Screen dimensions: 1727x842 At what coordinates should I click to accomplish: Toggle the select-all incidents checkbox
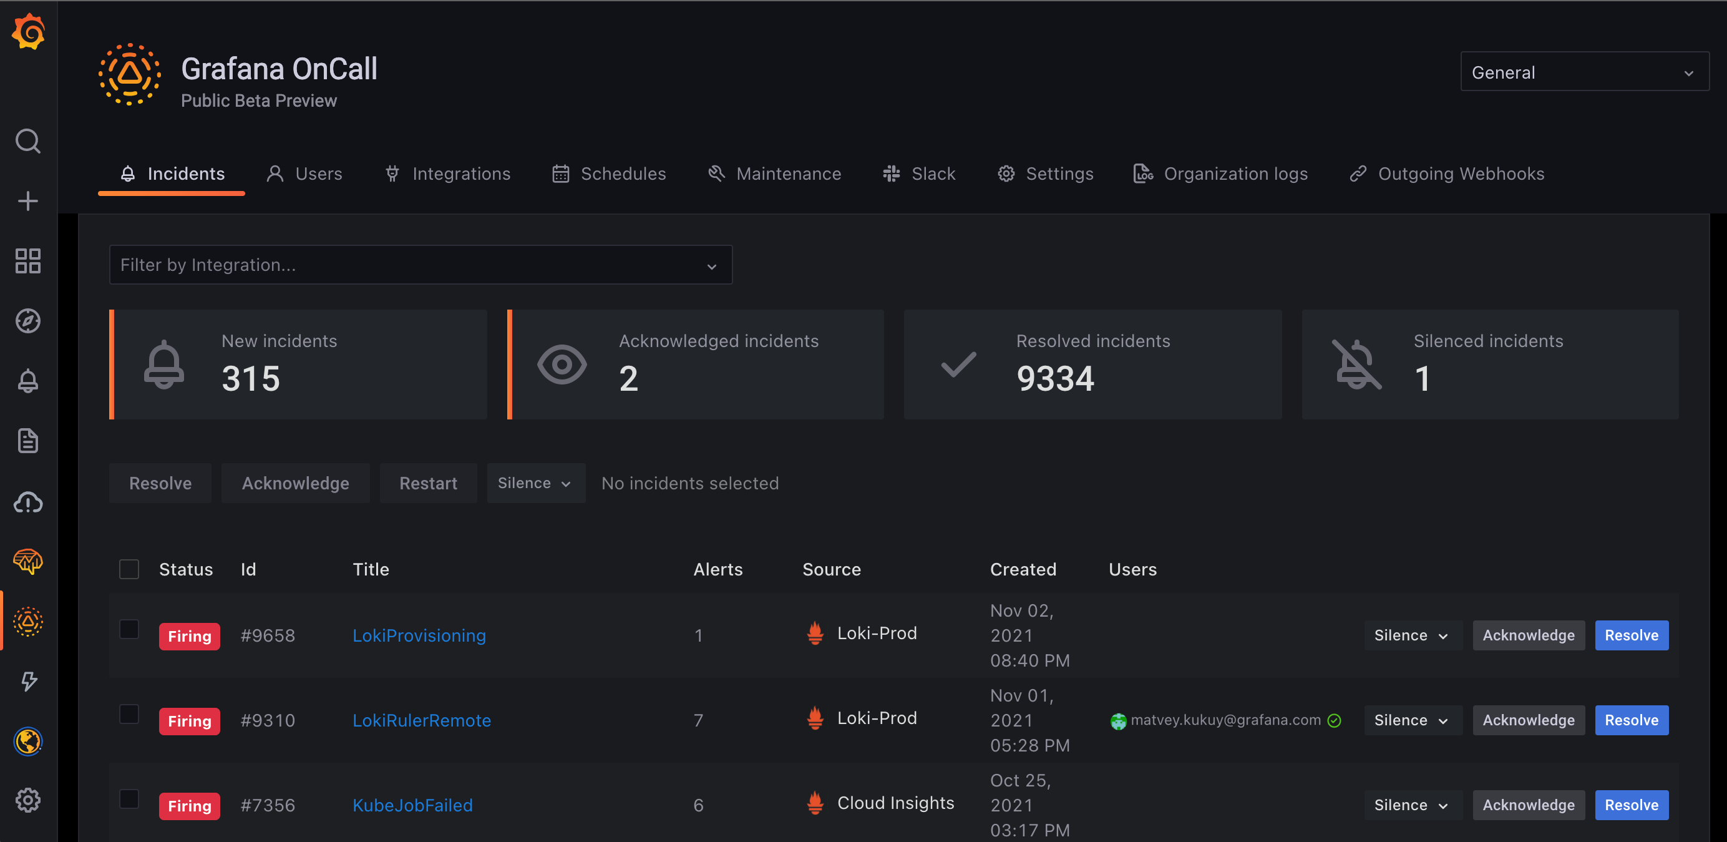[x=129, y=569]
